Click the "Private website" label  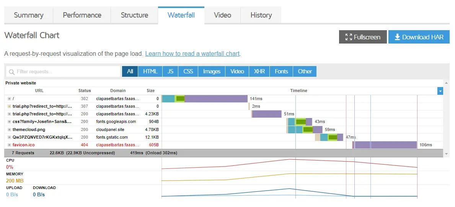[x=21, y=83]
